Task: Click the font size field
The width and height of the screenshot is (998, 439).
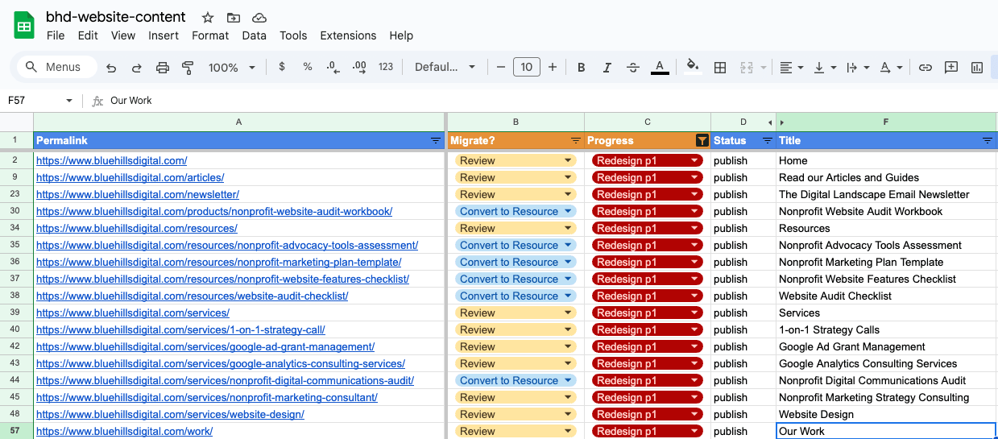Action: 527,67
